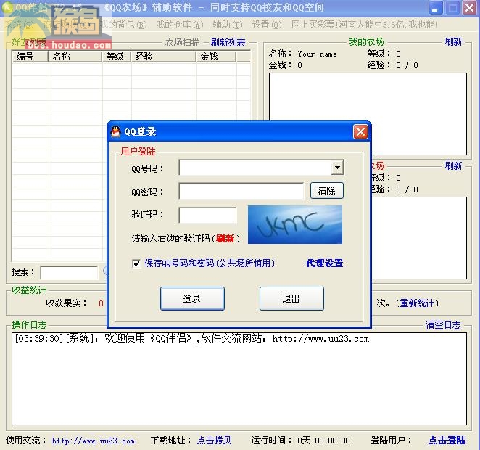
Task: Close the main QQ伴侣 window
Action: click(x=469, y=7)
